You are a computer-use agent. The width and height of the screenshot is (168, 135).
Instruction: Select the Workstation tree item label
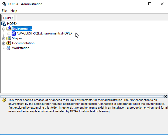pyautogui.click(x=21, y=48)
